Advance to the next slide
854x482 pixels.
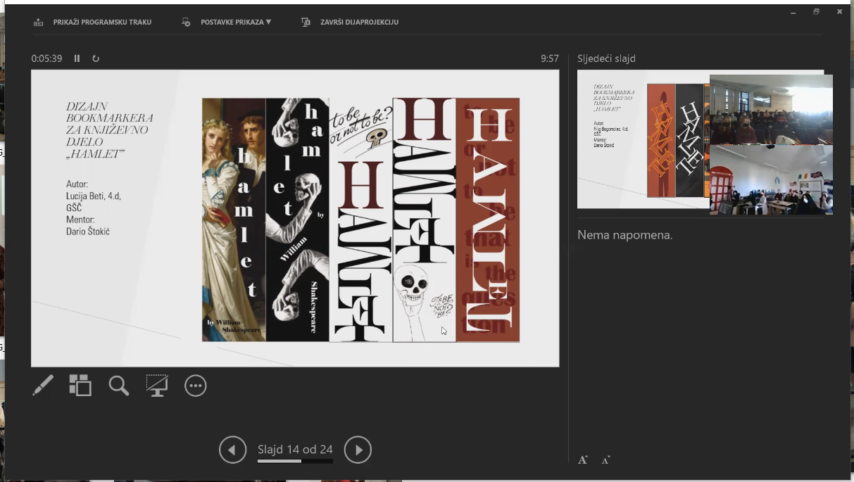coord(358,450)
